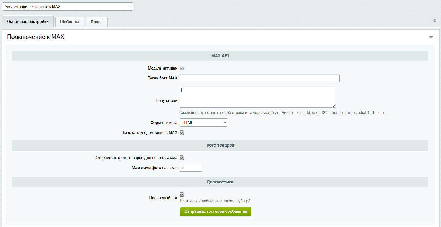This screenshot has width=441, height=227.
Task: Click the Максимум фото на заказ field
Action: tap(191, 167)
